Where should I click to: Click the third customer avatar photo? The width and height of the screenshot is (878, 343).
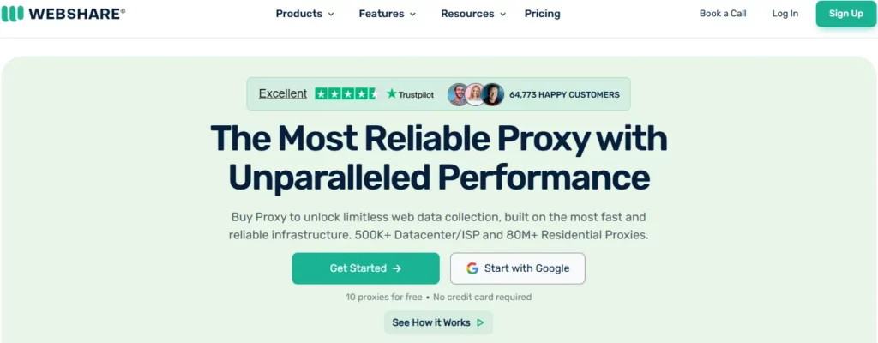click(x=492, y=94)
